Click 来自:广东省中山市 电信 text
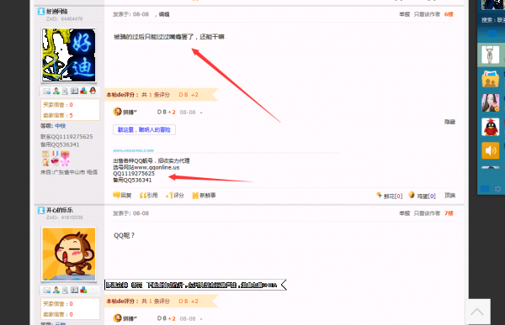The height and width of the screenshot is (325, 505). [69, 172]
